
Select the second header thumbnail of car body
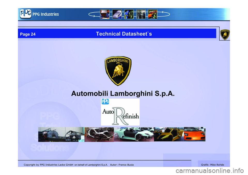point(117,14)
